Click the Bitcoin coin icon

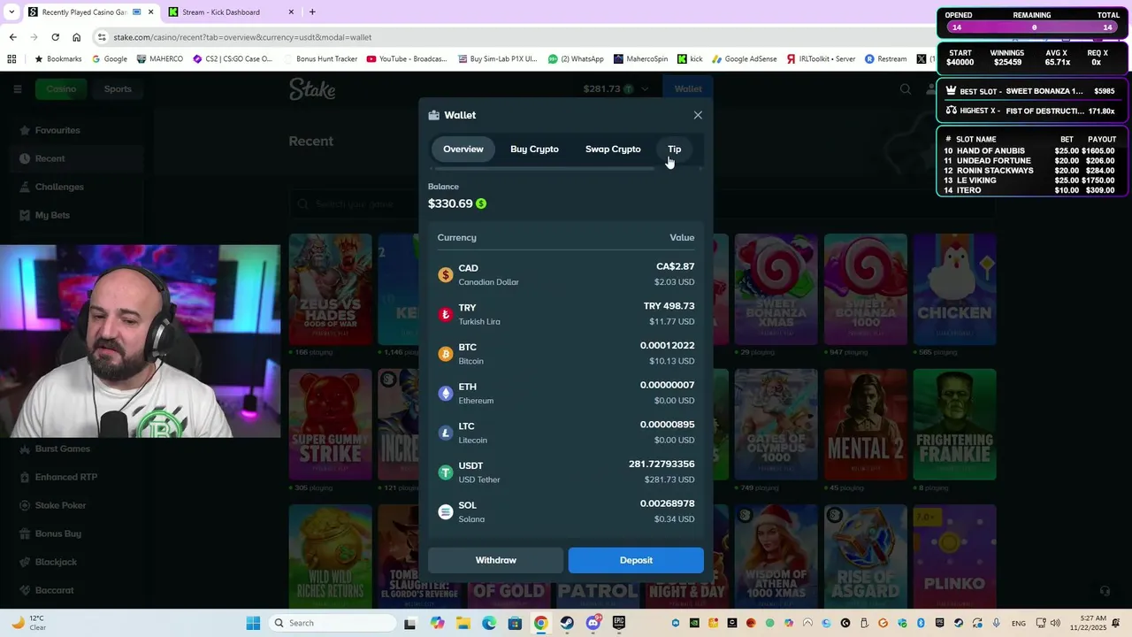click(x=446, y=354)
